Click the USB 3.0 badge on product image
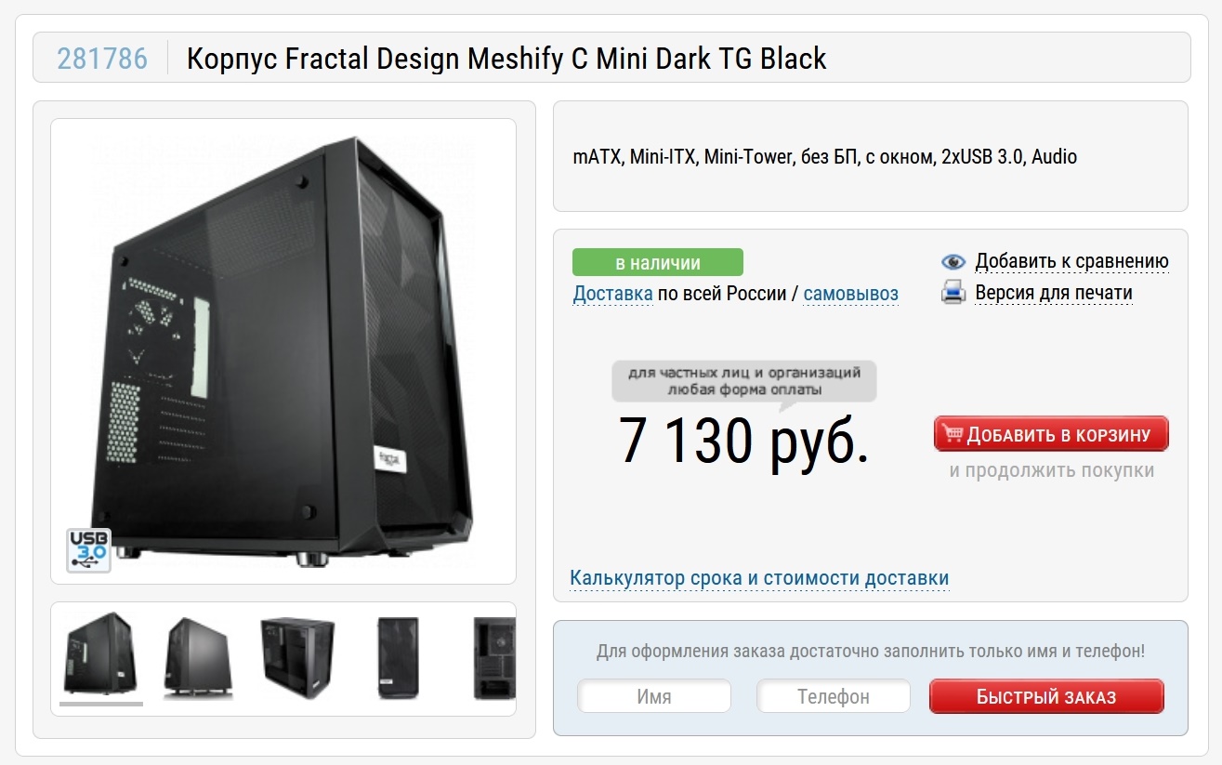This screenshot has height=765, width=1222. 88,550
